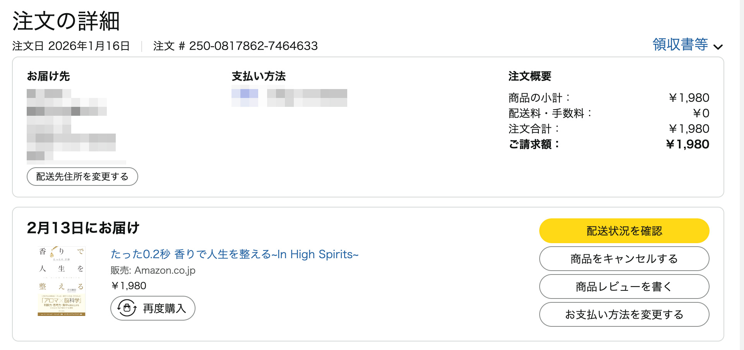Cancel the item via 商品をキャンセルする
The width and height of the screenshot is (744, 350).
[x=624, y=259]
